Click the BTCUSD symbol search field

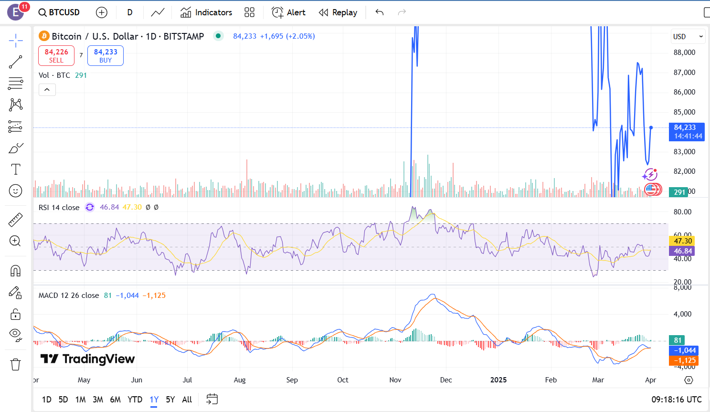(59, 12)
